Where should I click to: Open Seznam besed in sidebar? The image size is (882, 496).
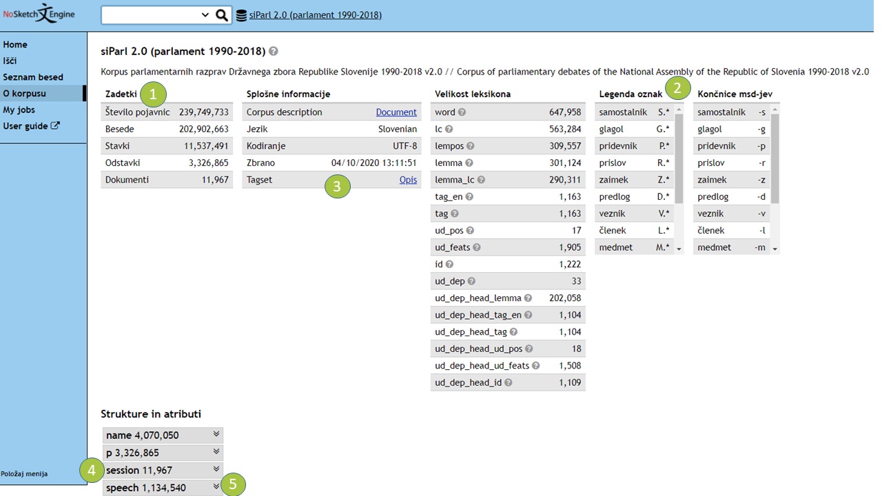[33, 77]
